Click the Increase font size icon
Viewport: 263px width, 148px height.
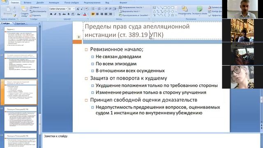[x=78, y=9]
